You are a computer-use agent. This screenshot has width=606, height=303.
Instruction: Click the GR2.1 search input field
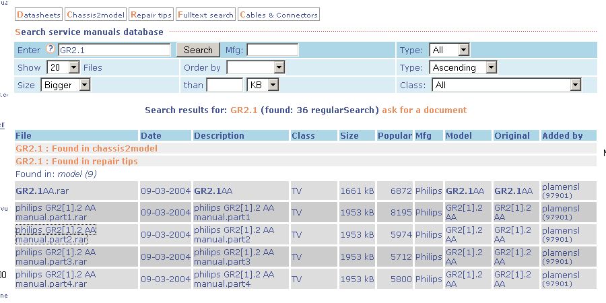point(114,50)
